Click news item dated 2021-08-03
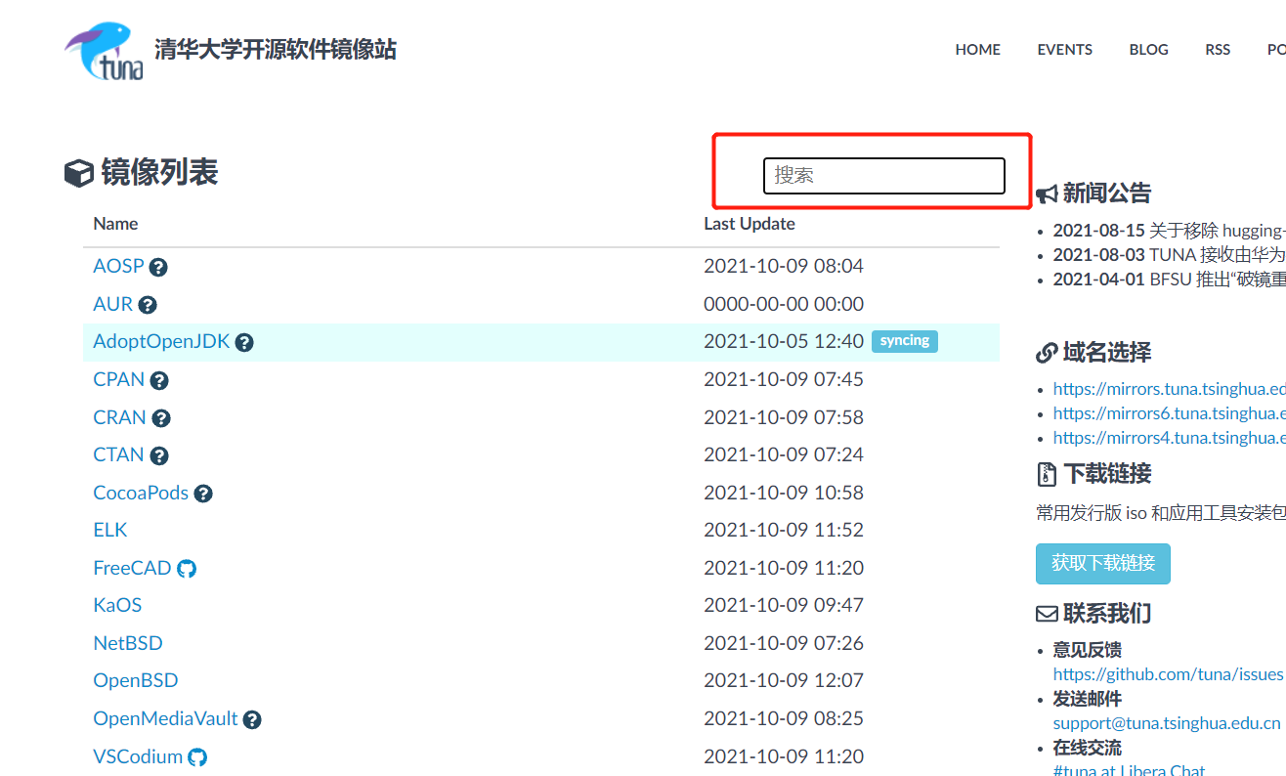1286x776 pixels. tap(1169, 255)
